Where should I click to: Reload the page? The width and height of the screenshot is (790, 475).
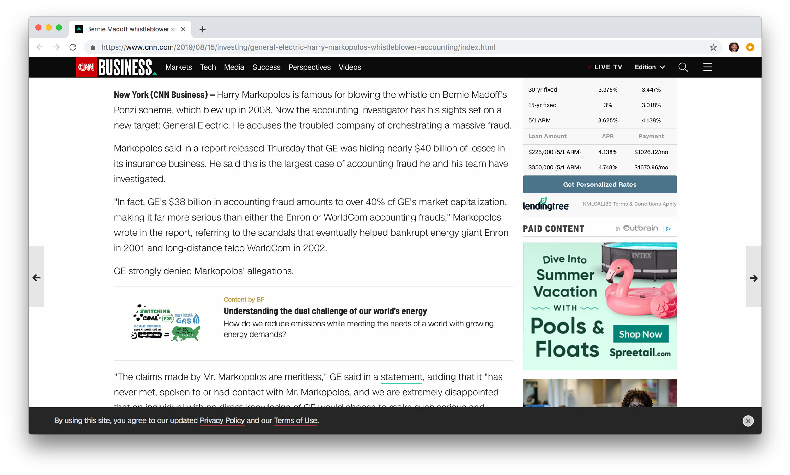tap(73, 47)
